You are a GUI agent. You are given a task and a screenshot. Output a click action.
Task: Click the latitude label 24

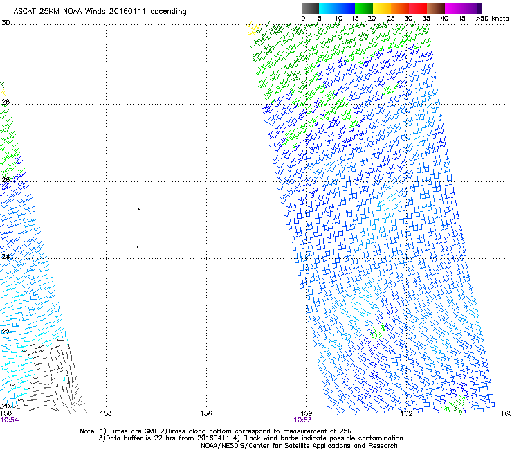click(6, 256)
